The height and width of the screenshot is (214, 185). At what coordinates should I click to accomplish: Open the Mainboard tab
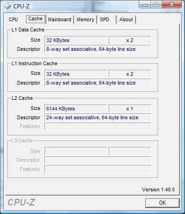pos(60,19)
